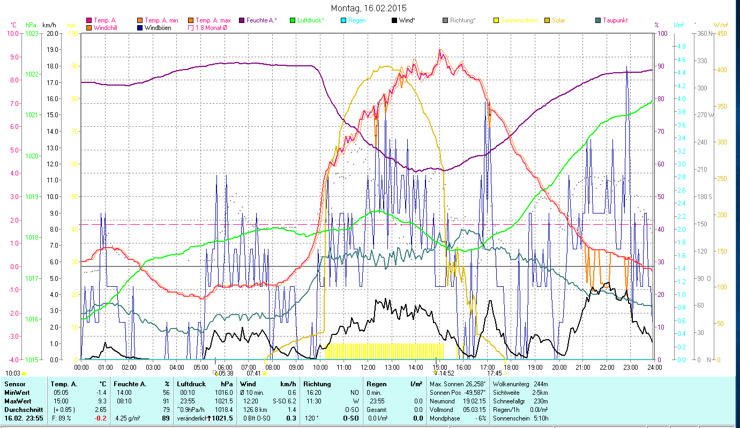Click the Luftdruck* legend label
This screenshot has height=428, width=740.
[x=311, y=20]
